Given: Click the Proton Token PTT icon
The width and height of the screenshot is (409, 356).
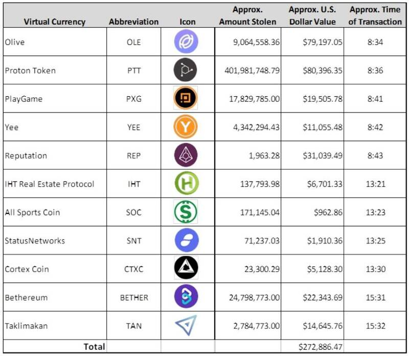Looking at the screenshot, I should click(186, 71).
